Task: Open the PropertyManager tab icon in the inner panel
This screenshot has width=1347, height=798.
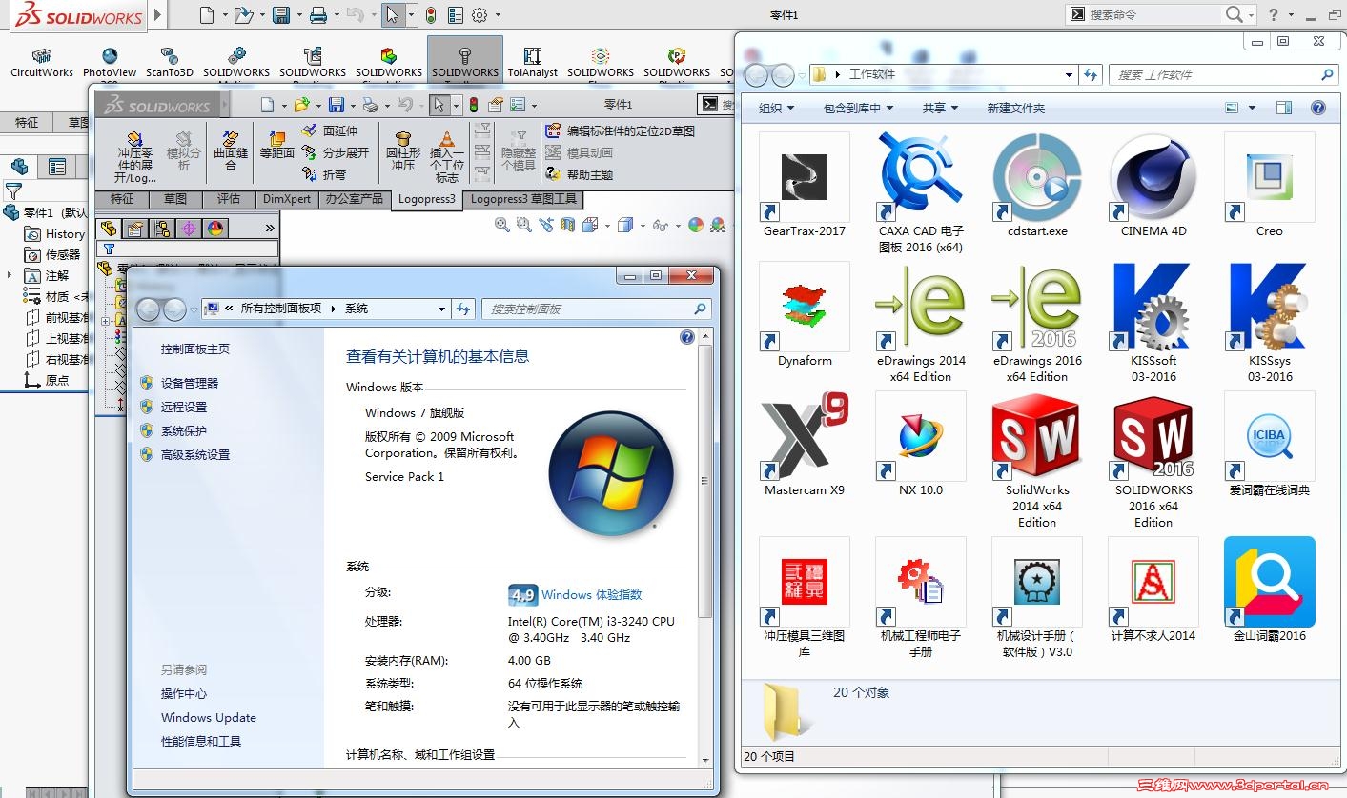Action: tap(134, 229)
